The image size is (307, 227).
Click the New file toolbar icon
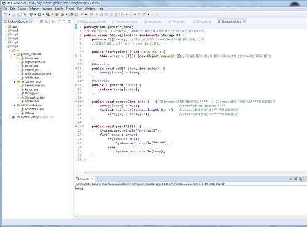pyautogui.click(x=6, y=15)
